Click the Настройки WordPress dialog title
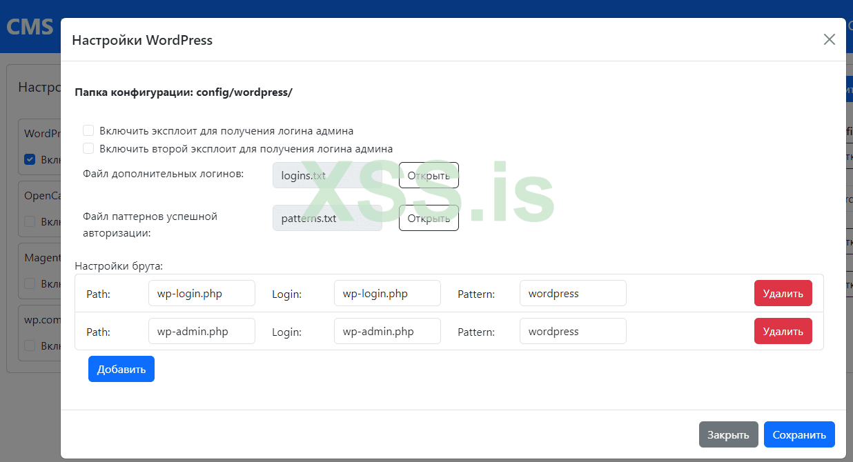The image size is (853, 462). [x=142, y=40]
